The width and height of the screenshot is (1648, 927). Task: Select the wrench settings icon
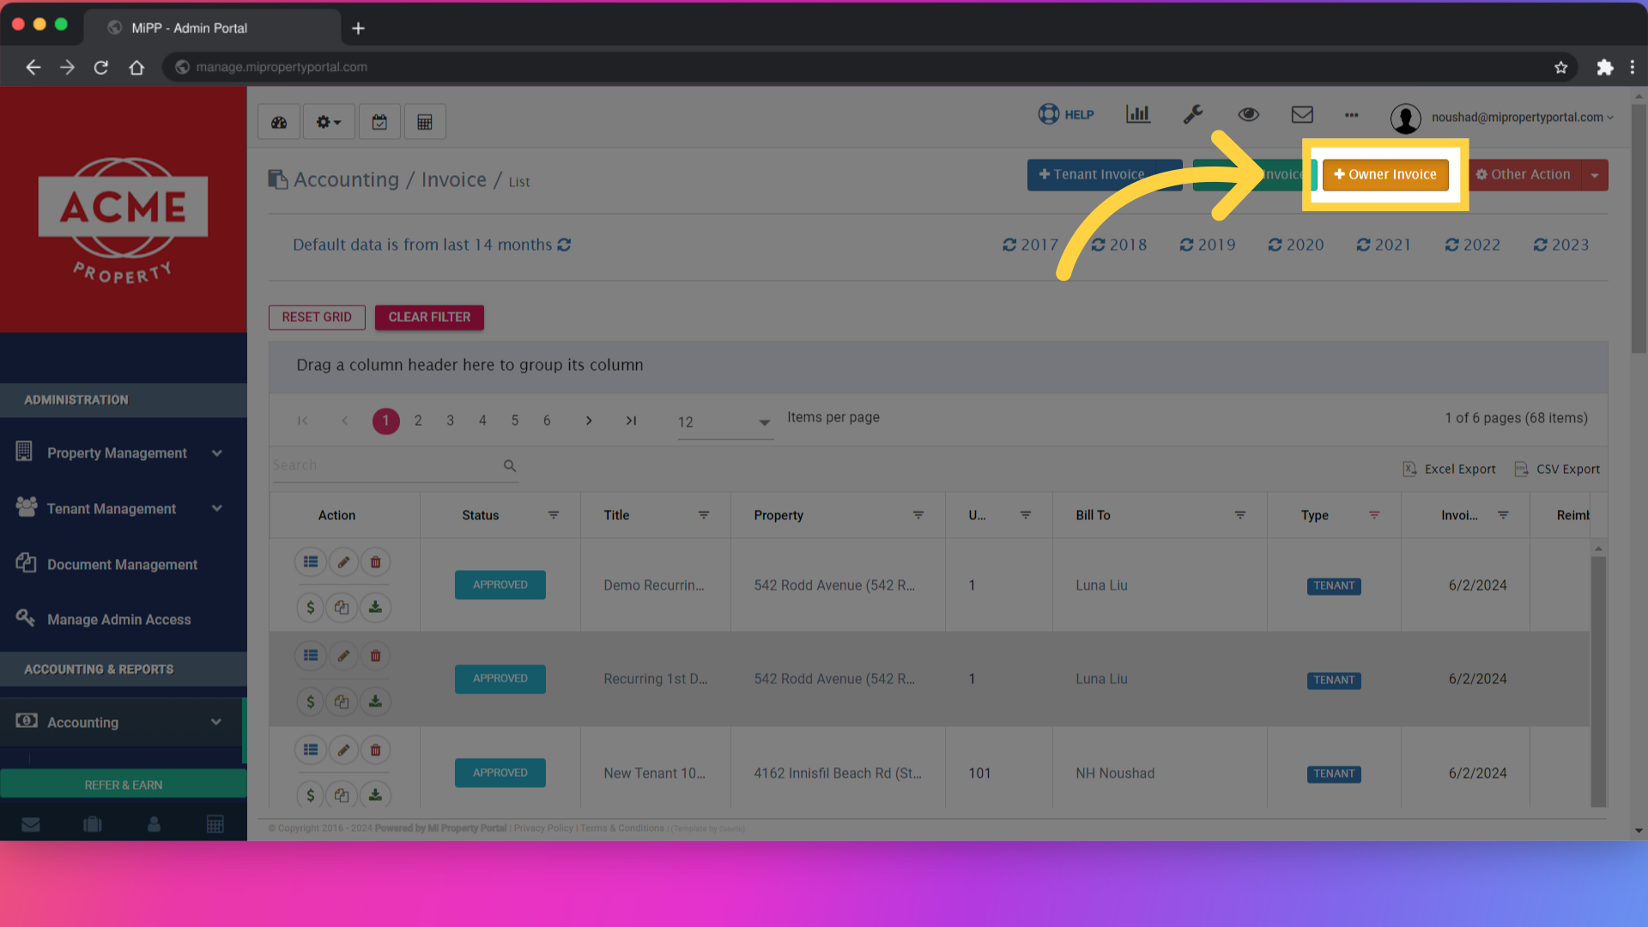pos(1193,114)
